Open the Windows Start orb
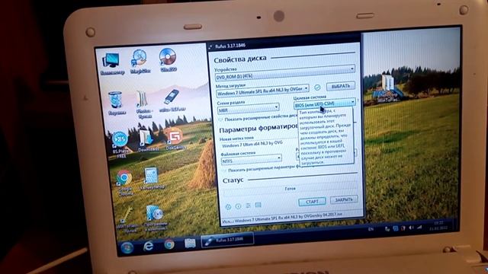Screen dimensions: 488x274 pyautogui.click(x=127, y=247)
